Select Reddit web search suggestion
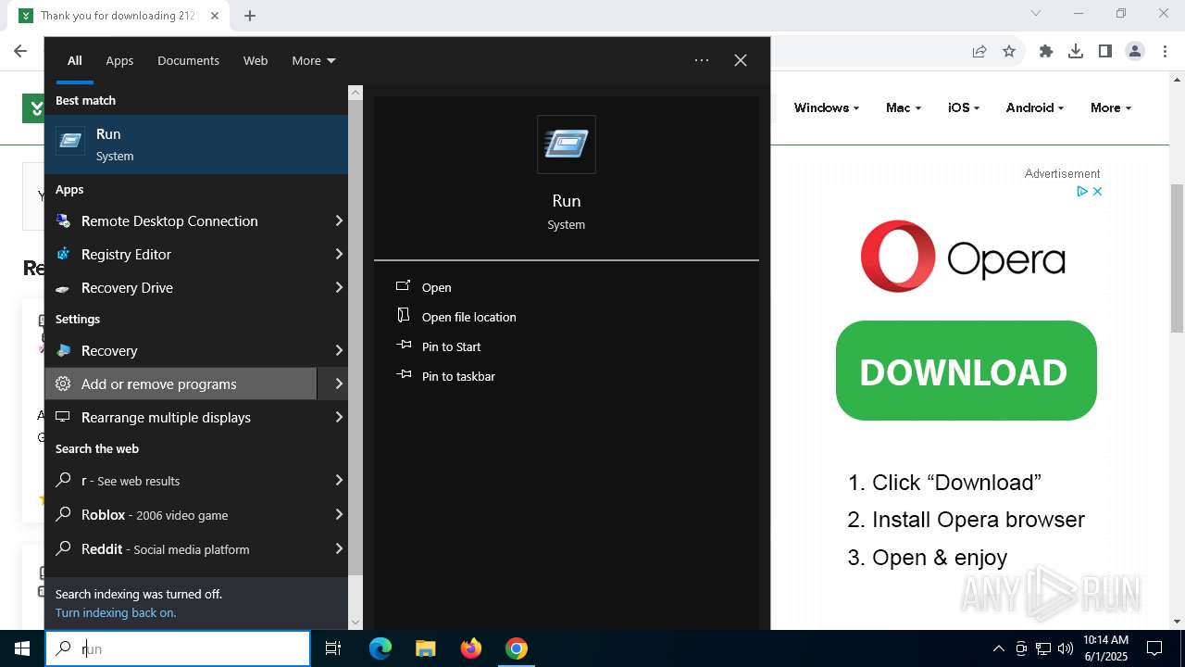Screen dimensions: 1185x667 [x=188, y=548]
